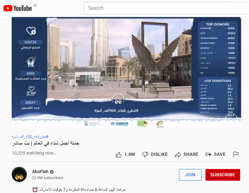Screen dimensions: 249x193
Task: Click the thumbs-down Dislike icon
Action: pos(145,155)
